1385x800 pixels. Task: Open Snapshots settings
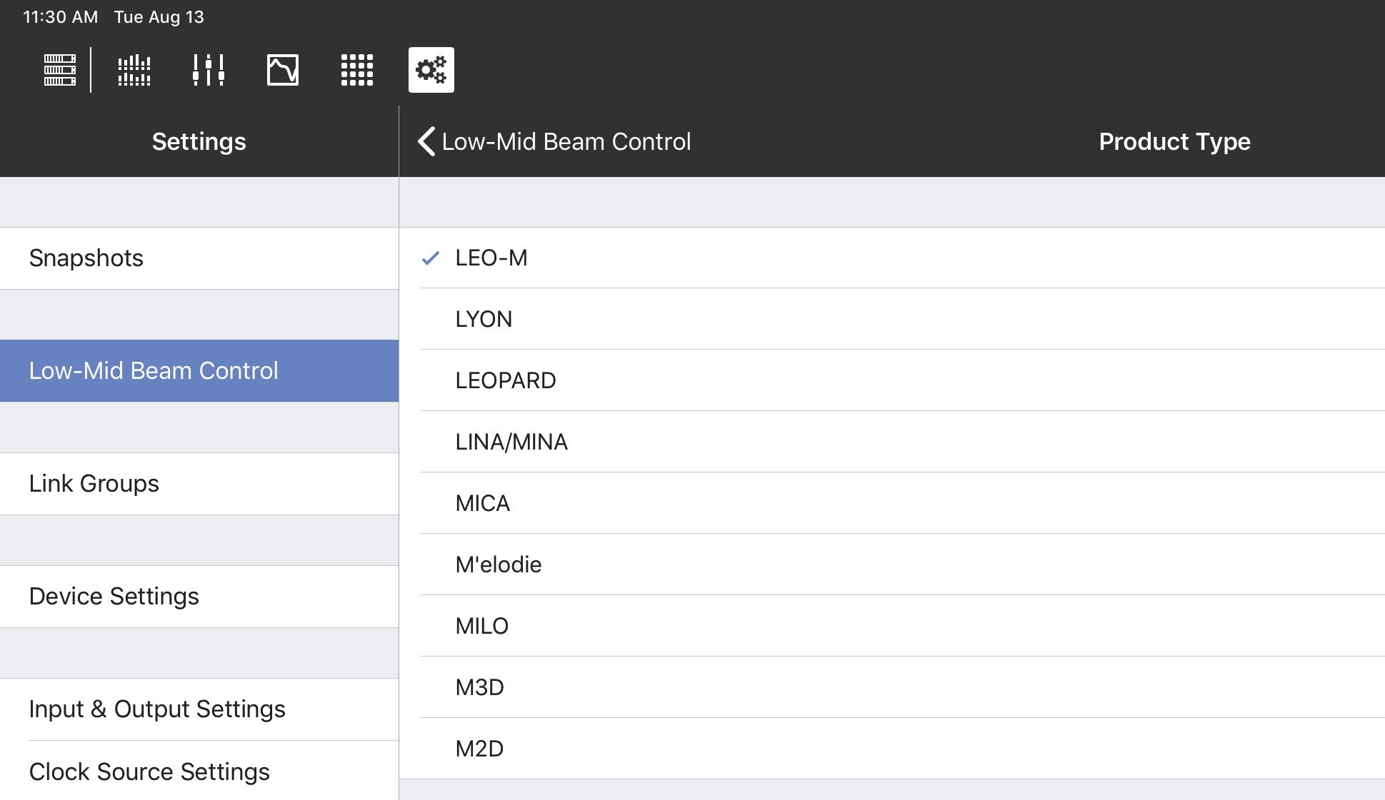click(86, 258)
